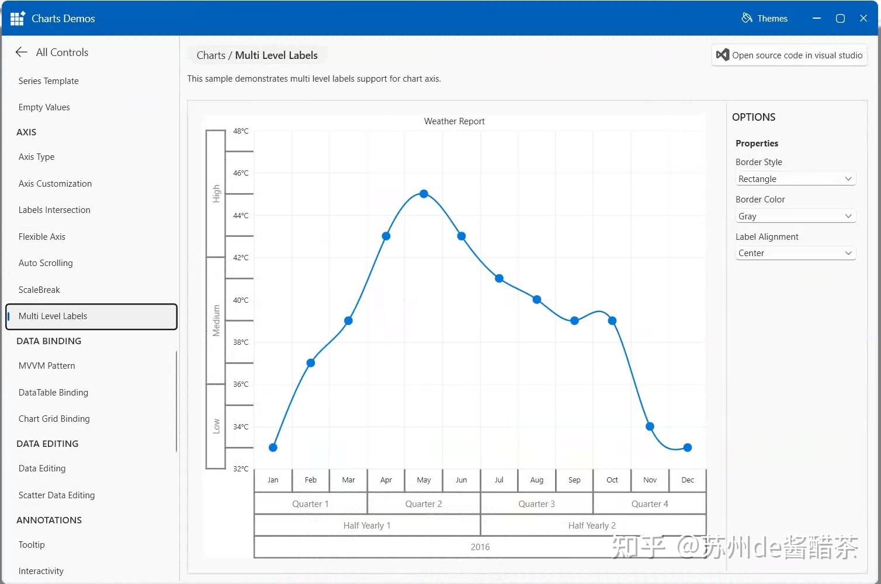Select the Charts Demos app logo icon
881x584 pixels.
pyautogui.click(x=16, y=18)
